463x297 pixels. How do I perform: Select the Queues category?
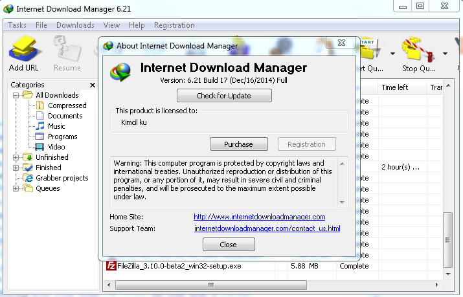(47, 188)
